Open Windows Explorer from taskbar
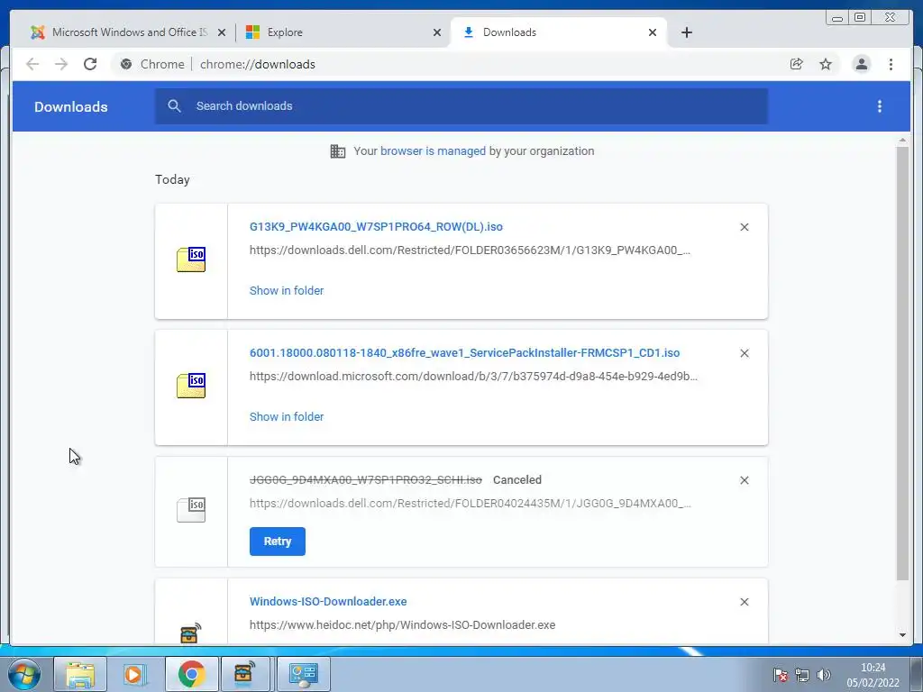923x692 pixels. coord(80,674)
